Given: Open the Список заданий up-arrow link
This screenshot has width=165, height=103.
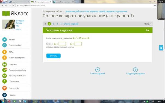Looking at the screenshot, I should click(x=98, y=71).
